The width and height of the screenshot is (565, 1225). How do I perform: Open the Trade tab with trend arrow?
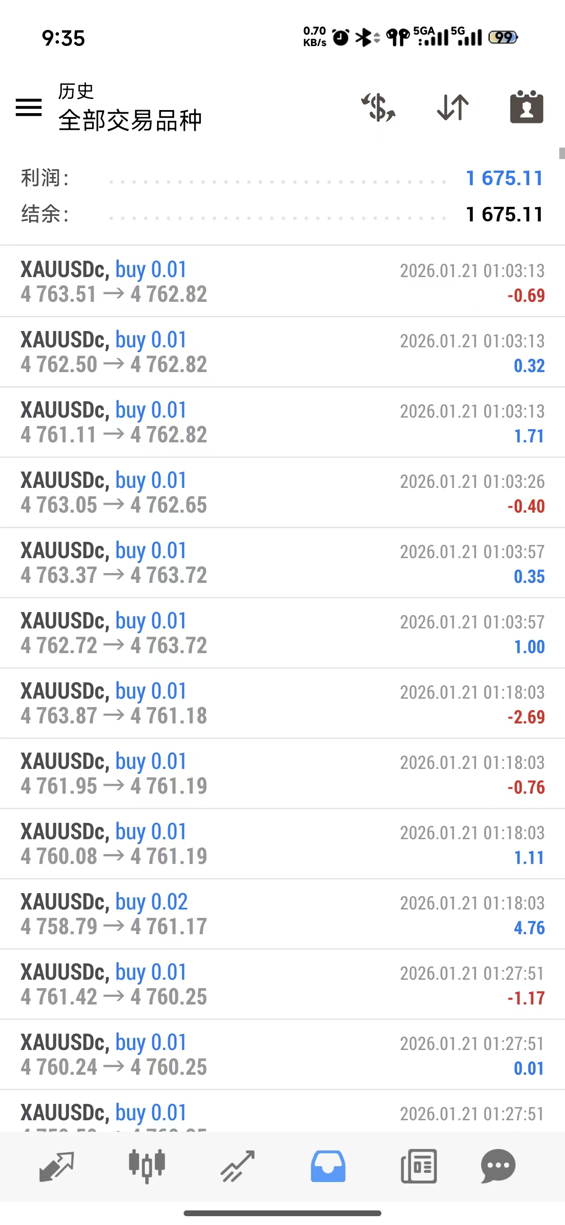click(237, 1166)
